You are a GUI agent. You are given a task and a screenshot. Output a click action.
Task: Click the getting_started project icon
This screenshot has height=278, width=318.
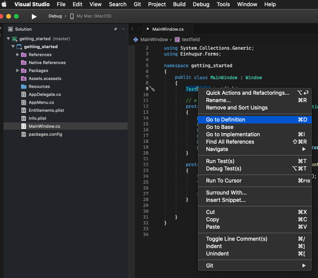[x=19, y=47]
